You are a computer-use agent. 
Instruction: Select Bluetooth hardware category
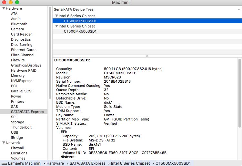(19, 24)
